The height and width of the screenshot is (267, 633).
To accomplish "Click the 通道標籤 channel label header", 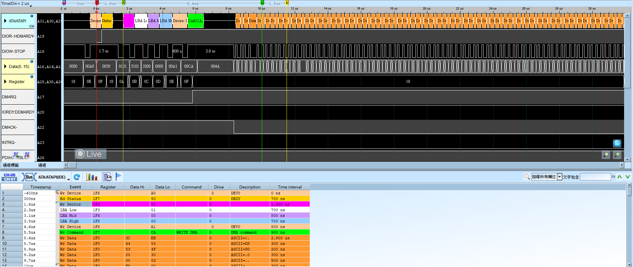I will 11,165.
